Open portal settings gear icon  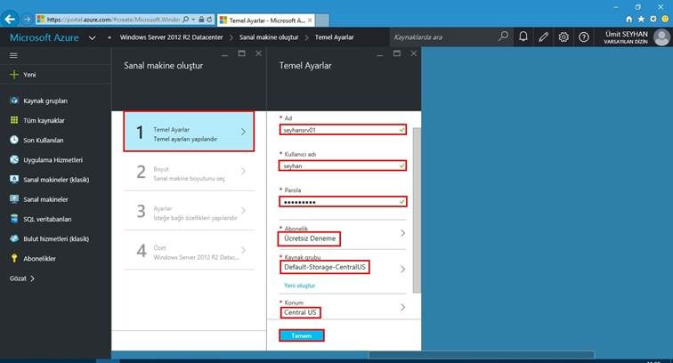564,36
